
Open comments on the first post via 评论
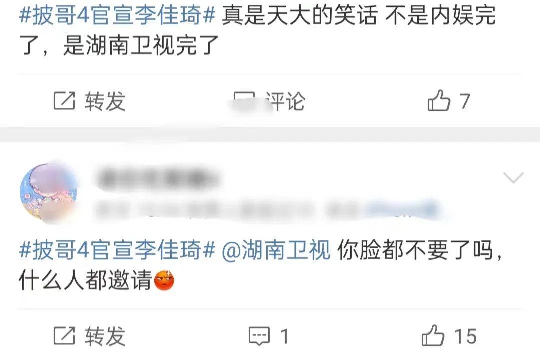[285, 101]
